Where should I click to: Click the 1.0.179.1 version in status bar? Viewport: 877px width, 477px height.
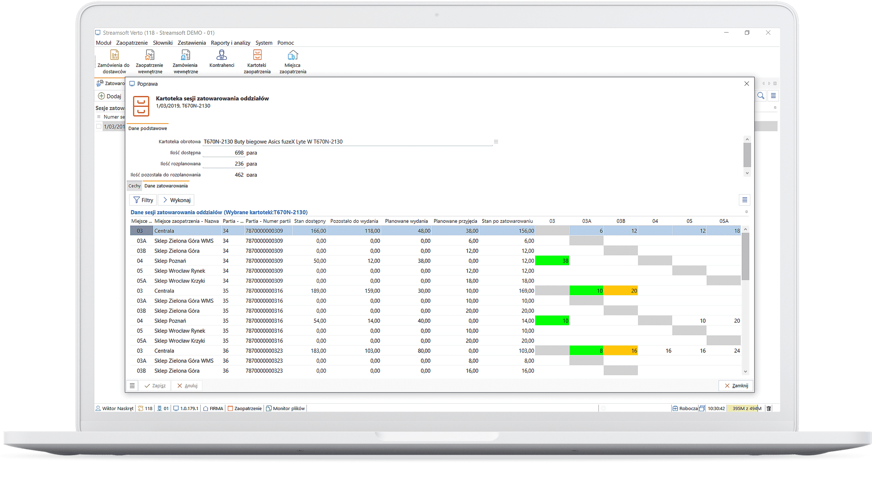(x=186, y=408)
